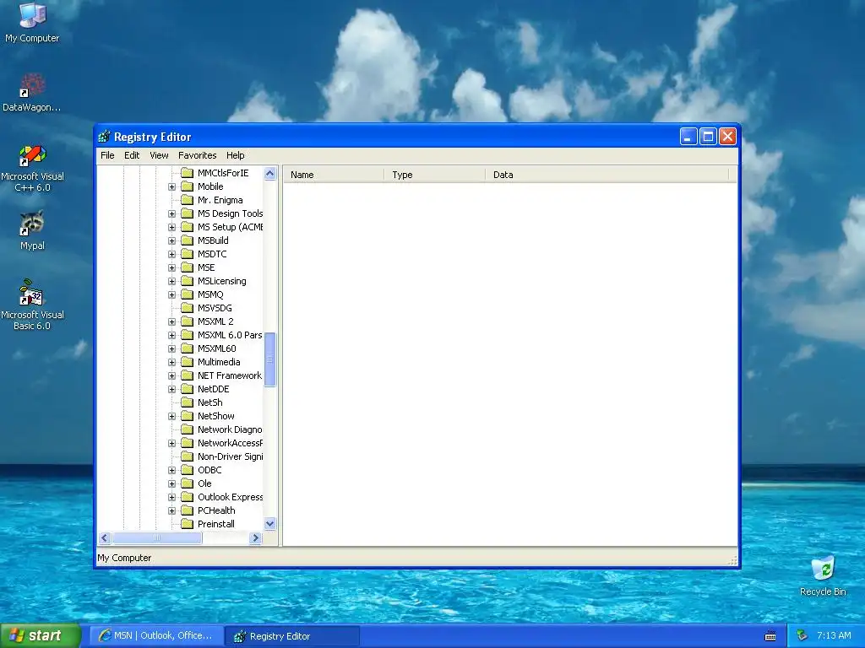Click the Multimedia folder icon
865x648 pixels.
point(188,362)
